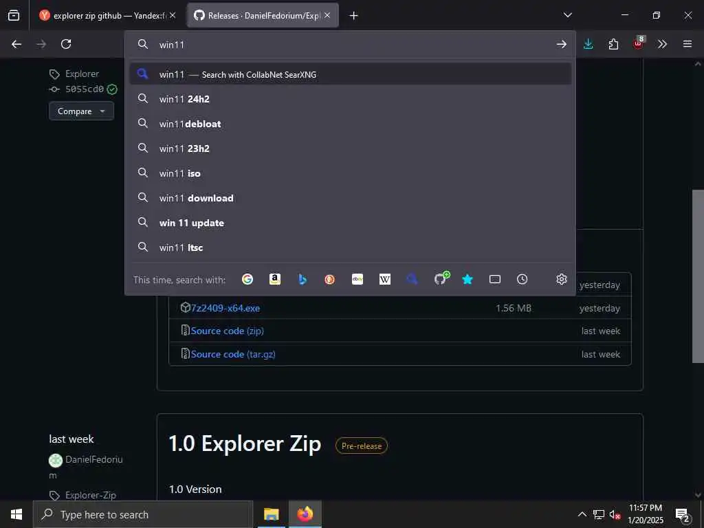Search this time with eBay
704x528 pixels.
[357, 279]
